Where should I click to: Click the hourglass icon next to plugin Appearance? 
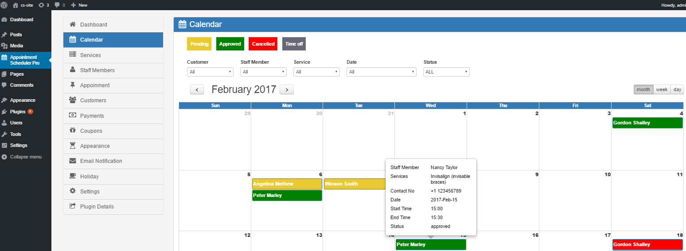[73, 146]
